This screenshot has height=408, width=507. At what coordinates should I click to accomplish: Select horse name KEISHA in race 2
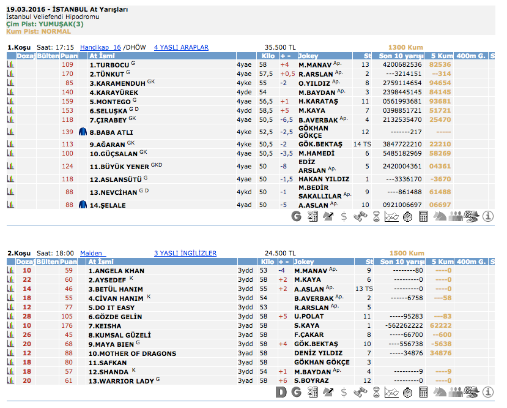coord(104,326)
